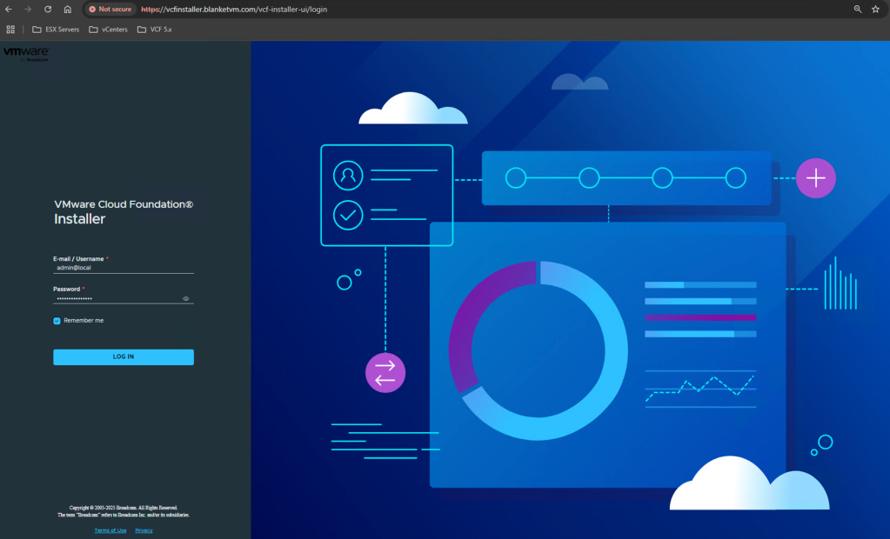Show password using the eye icon
Viewport: 890px width, 539px height.
(186, 298)
